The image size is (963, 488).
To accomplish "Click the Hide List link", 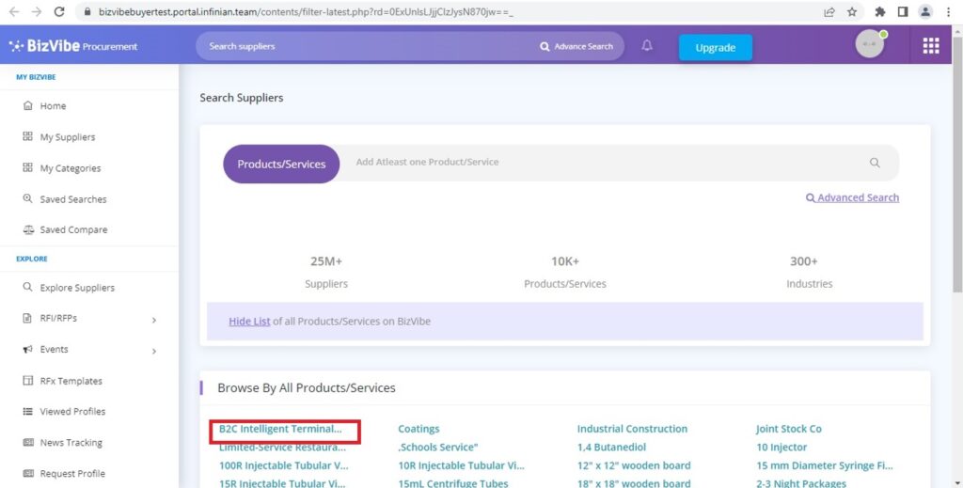I will 249,321.
